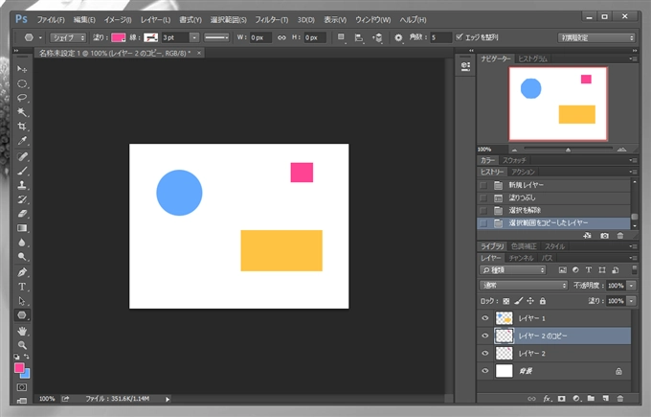Open stroke line style dropdown
This screenshot has height=417, width=651.
[x=216, y=37]
